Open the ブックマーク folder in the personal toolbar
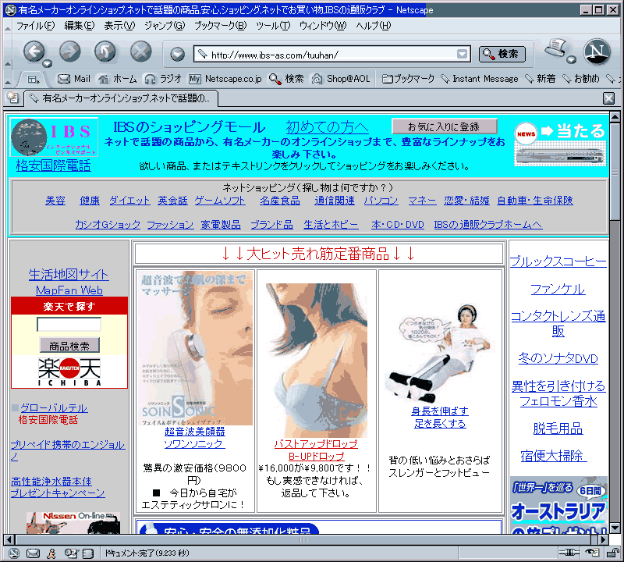Screen dimensions: 624x562 [x=408, y=79]
